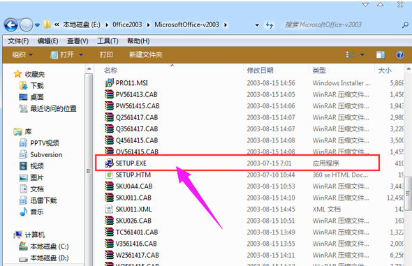Click the search magnifier icon

[405, 25]
